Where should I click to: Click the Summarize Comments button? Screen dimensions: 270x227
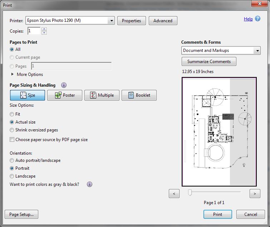click(x=209, y=62)
